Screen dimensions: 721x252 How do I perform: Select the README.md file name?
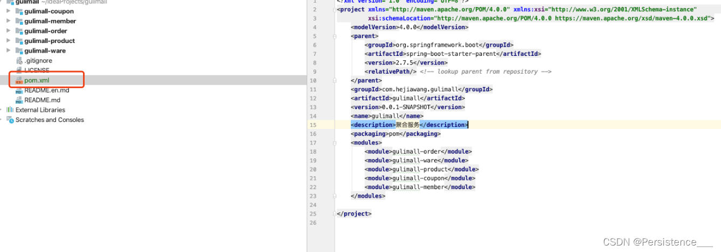click(42, 100)
